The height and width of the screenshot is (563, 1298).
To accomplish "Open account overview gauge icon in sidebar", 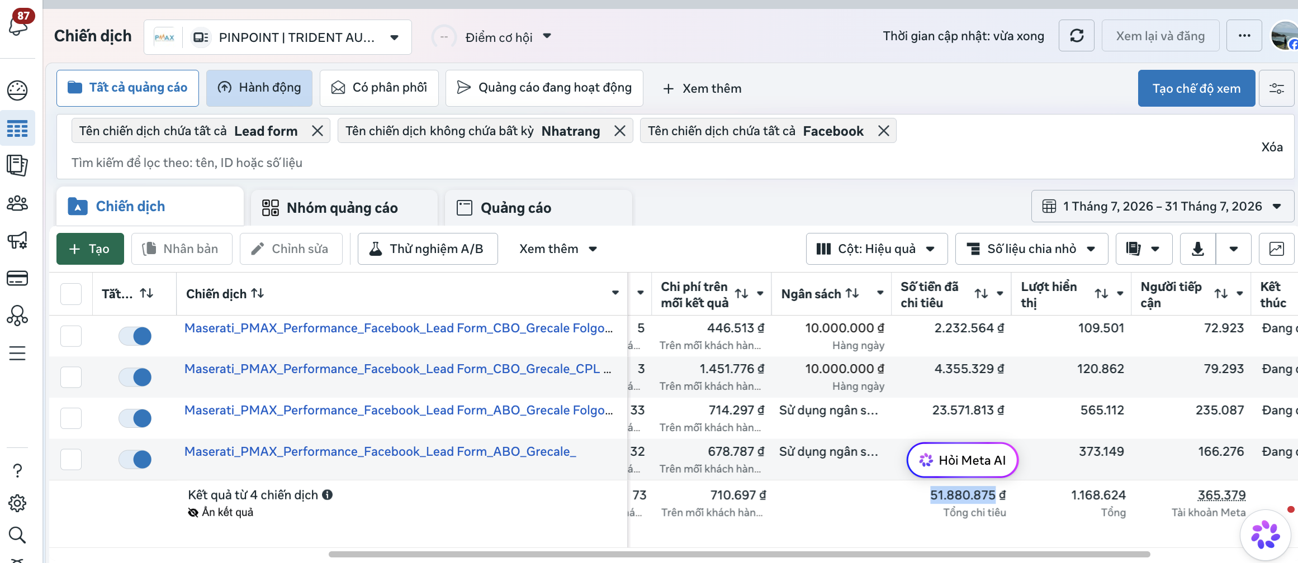I will pos(17,90).
